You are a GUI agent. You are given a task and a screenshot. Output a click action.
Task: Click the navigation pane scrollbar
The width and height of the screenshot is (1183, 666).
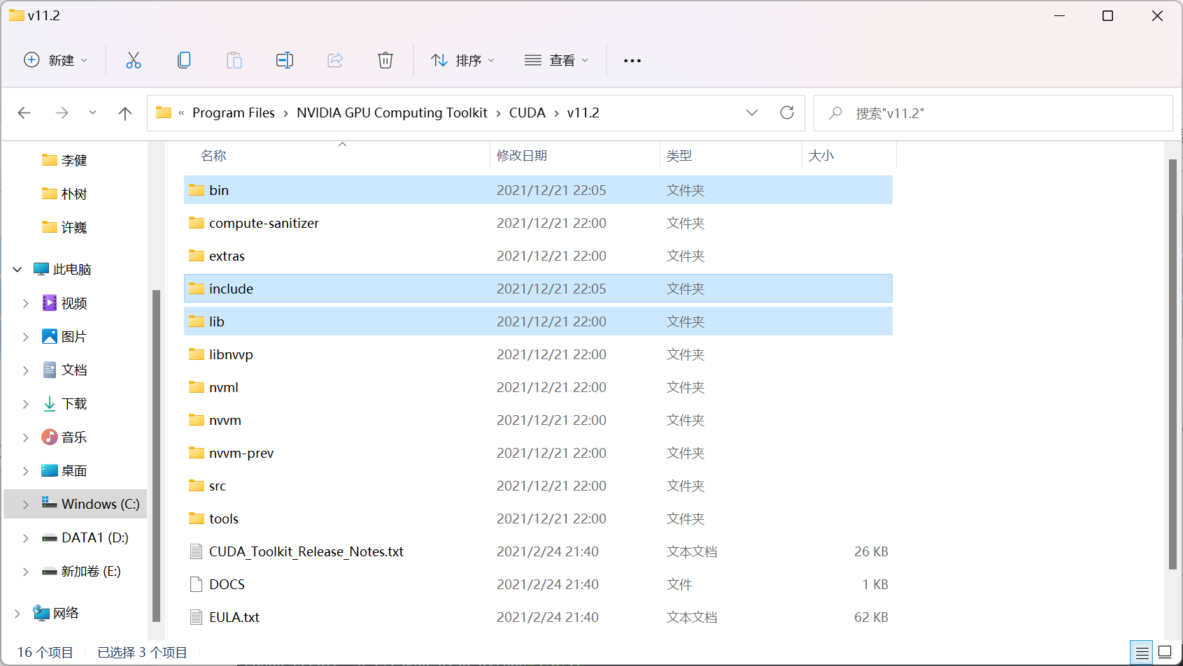coord(156,454)
